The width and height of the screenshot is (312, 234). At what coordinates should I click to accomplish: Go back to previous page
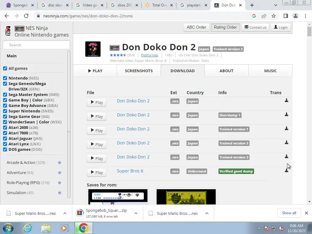(7, 16)
